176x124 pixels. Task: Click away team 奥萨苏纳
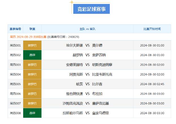pos(99,55)
